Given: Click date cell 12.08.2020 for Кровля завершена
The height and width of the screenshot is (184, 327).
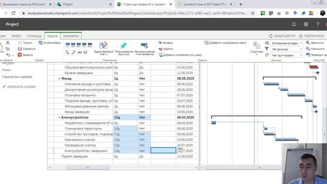Looking at the screenshot, I should click(x=185, y=73).
